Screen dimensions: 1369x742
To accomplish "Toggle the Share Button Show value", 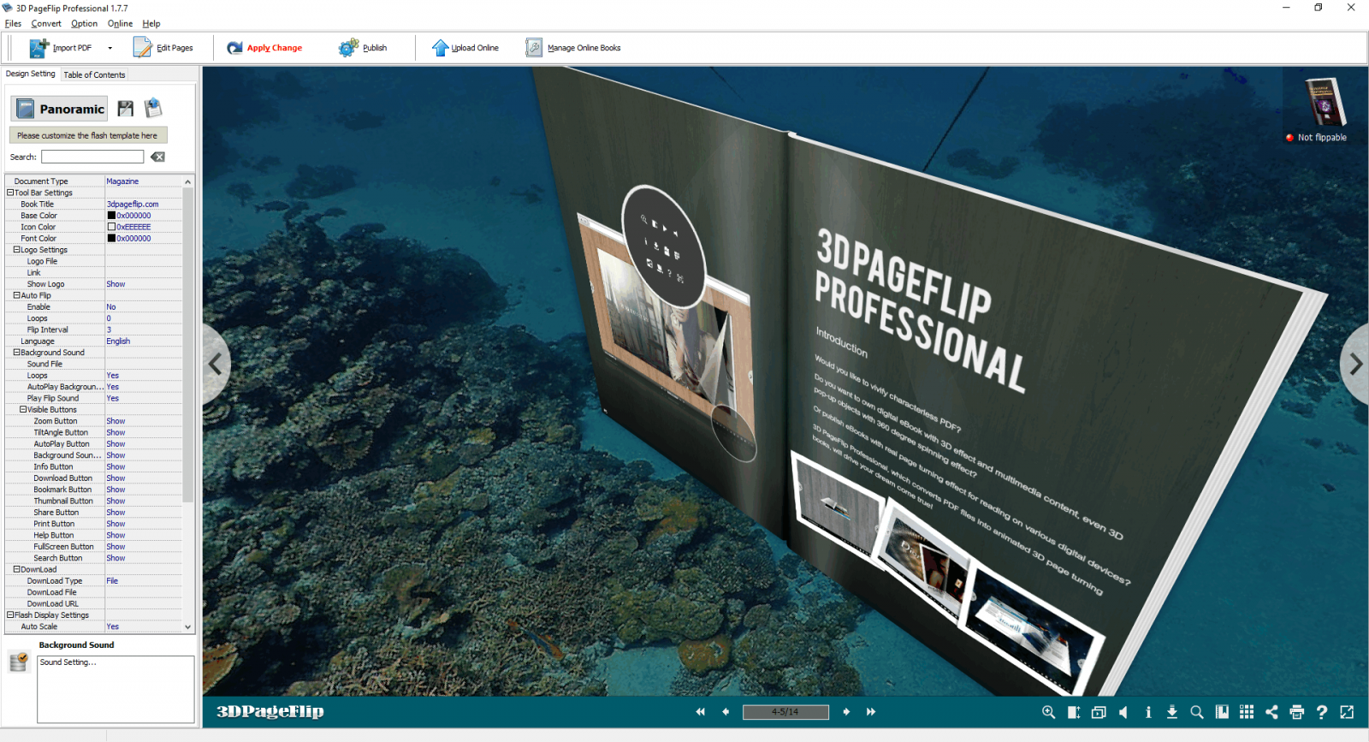I will click(x=116, y=513).
